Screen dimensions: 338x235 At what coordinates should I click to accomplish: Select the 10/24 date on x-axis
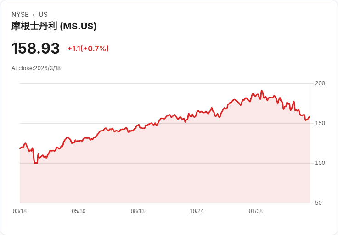click(x=197, y=211)
